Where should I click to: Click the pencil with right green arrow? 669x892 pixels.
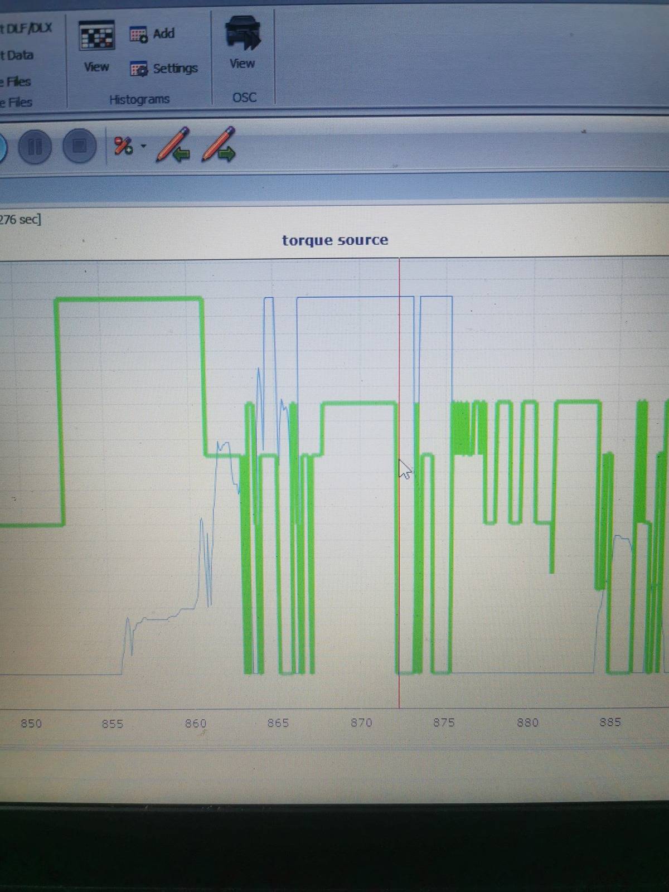(x=219, y=145)
